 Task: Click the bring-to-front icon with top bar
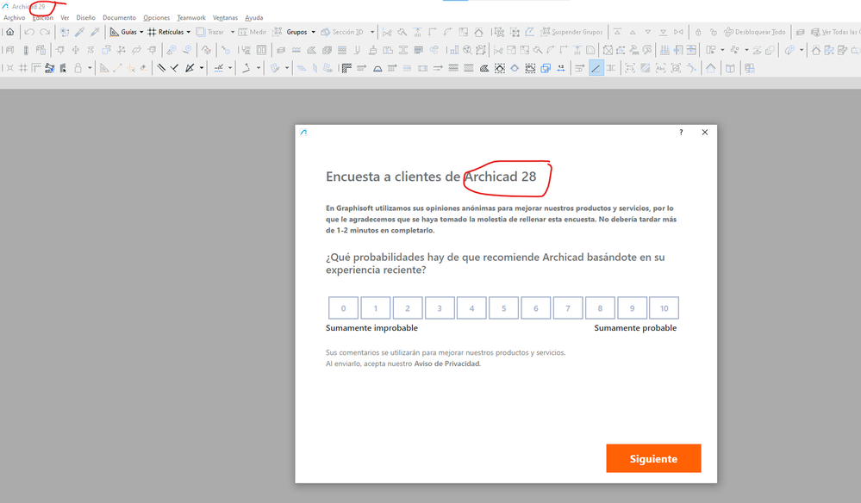(x=617, y=32)
